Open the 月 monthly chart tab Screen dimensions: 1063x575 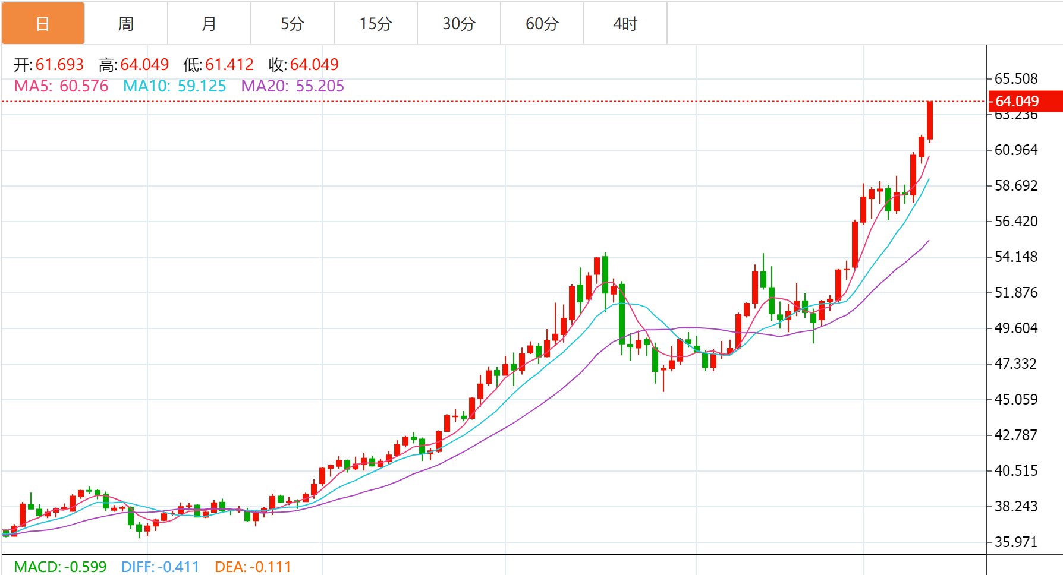(209, 24)
